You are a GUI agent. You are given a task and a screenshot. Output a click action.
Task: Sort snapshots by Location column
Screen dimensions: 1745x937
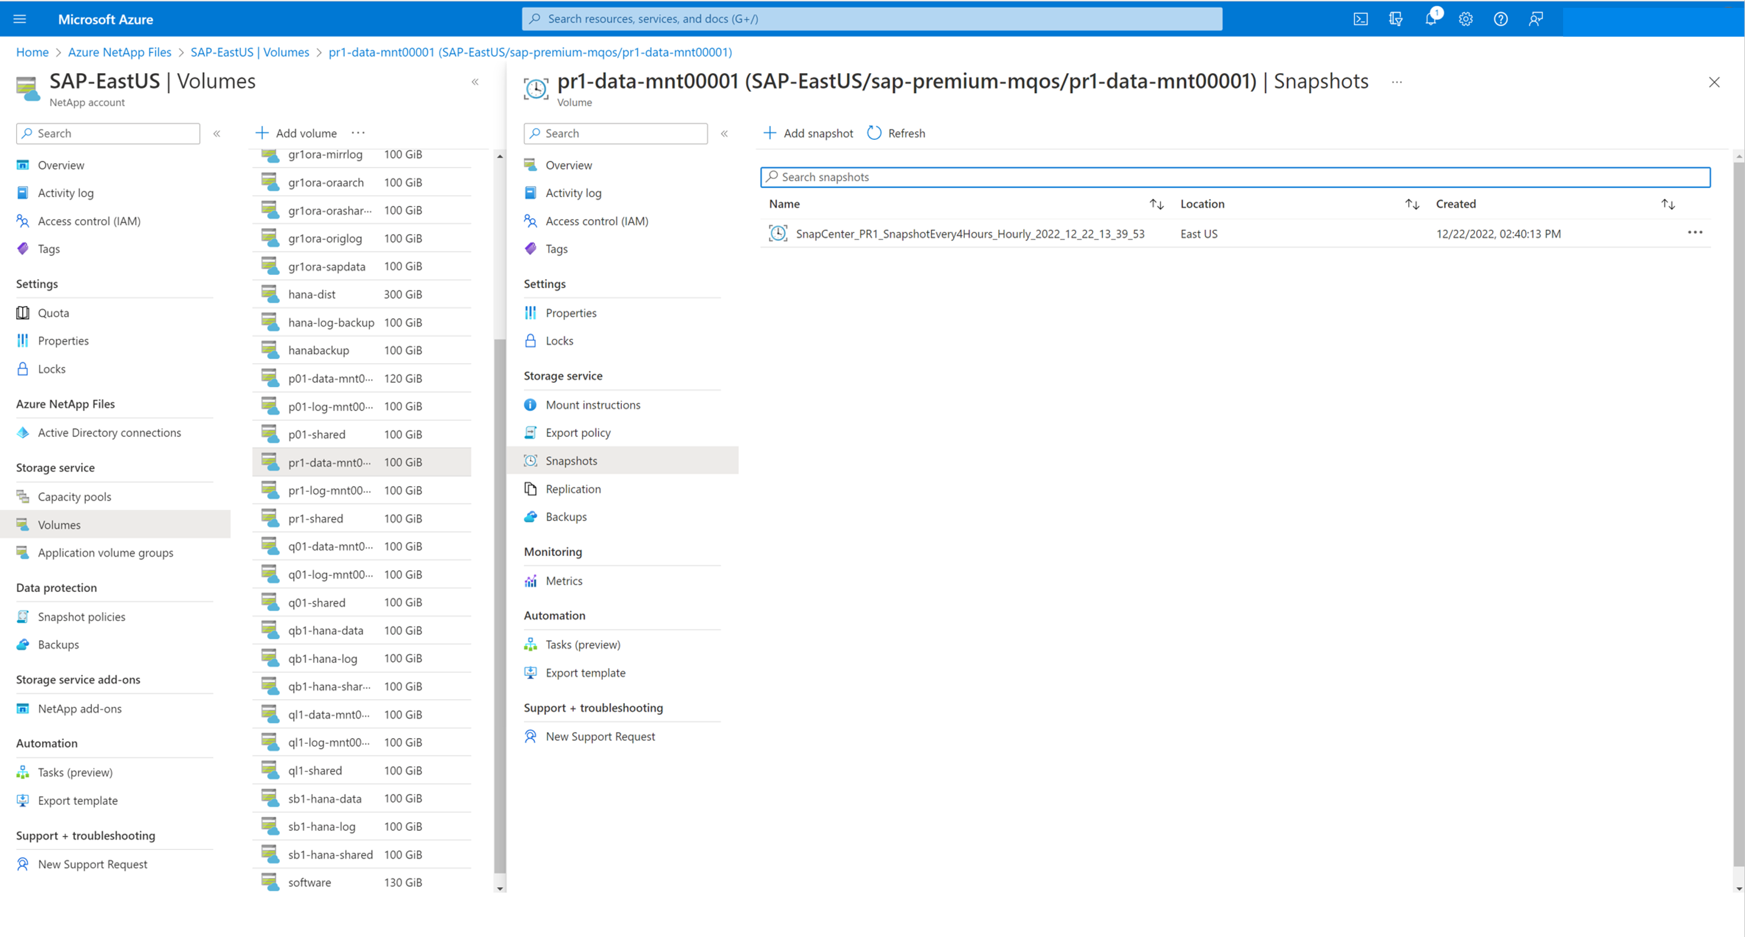[1412, 204]
